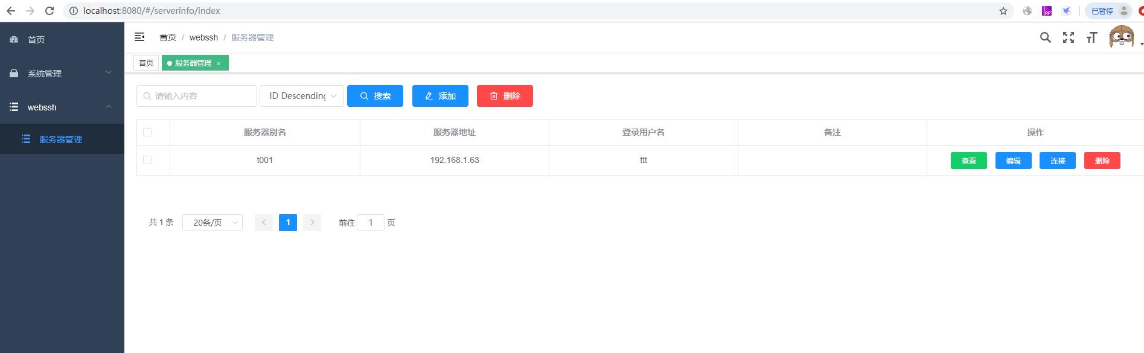Screen dimensions: 1144x353
Task: Click the ttt username cell
Action: (644, 160)
